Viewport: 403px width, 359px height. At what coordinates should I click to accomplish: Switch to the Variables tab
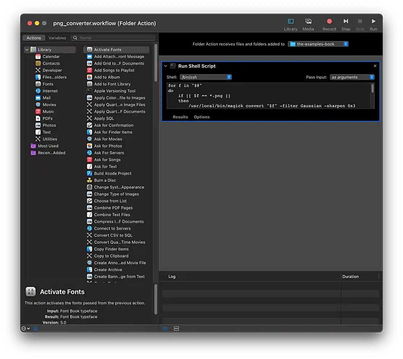click(57, 38)
